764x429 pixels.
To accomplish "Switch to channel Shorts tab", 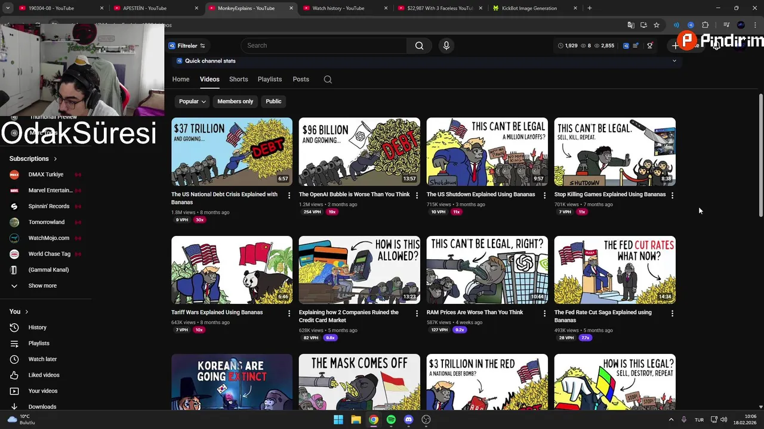I will [x=238, y=79].
